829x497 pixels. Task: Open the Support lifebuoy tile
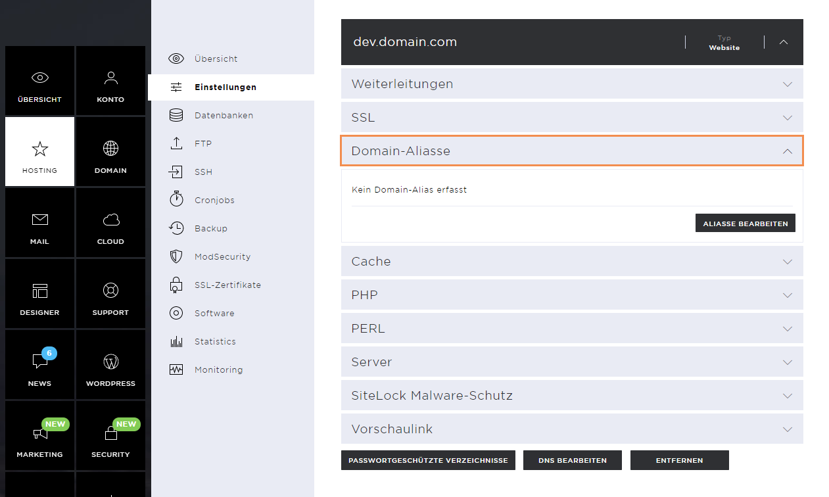(110, 294)
